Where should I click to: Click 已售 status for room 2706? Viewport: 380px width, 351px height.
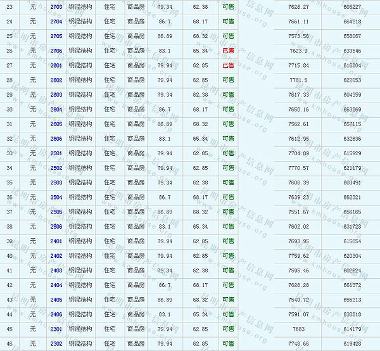click(228, 51)
